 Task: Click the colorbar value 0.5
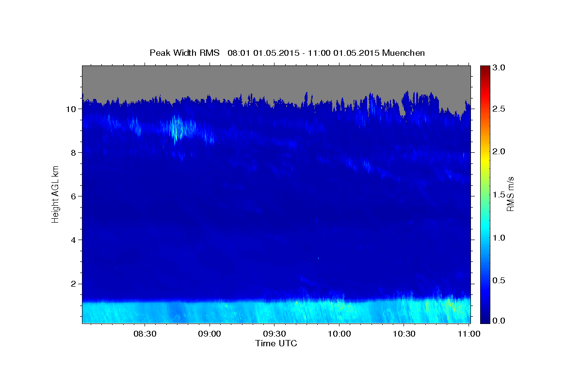coord(499,280)
